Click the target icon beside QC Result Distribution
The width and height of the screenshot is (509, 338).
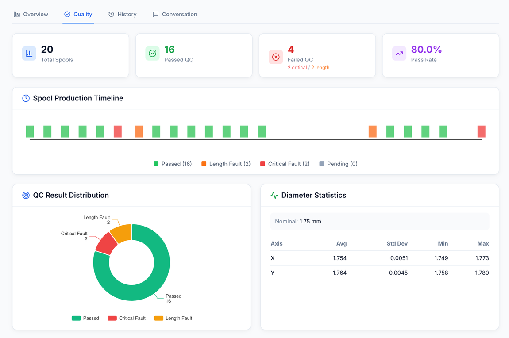click(x=26, y=195)
